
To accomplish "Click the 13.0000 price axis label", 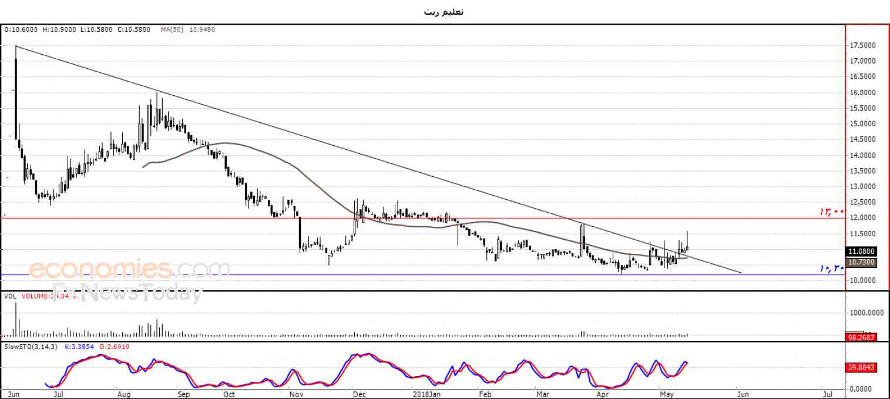I will 864,187.
